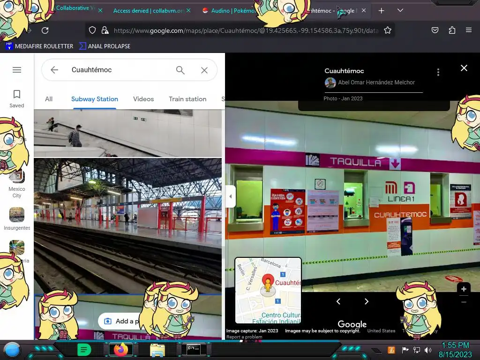Click the Cuauhtémoc search input

point(120,70)
